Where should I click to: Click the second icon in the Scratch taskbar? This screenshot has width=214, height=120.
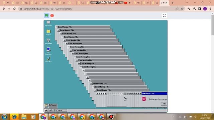click(48, 110)
